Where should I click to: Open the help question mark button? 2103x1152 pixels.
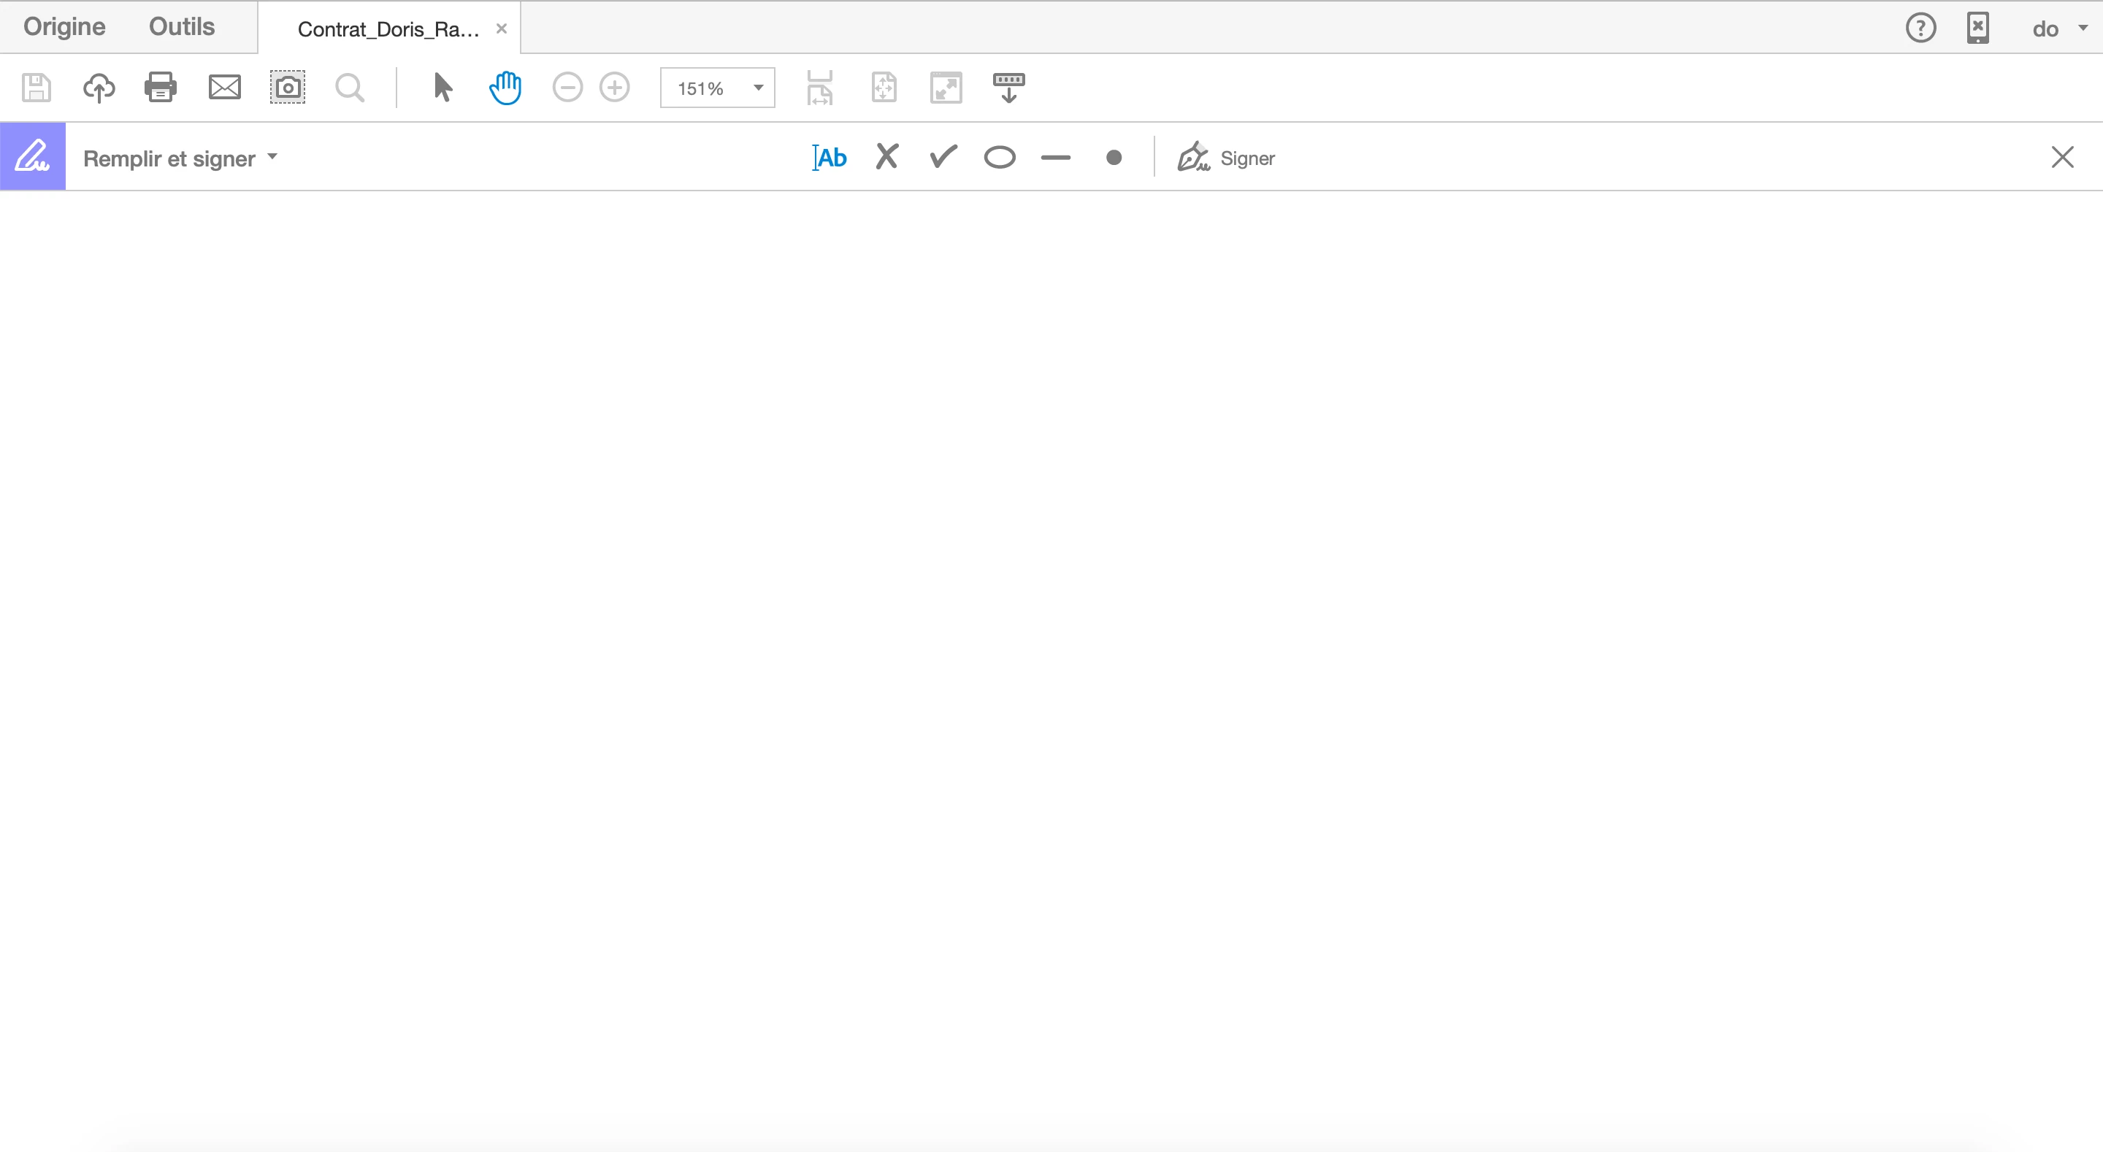1920,28
